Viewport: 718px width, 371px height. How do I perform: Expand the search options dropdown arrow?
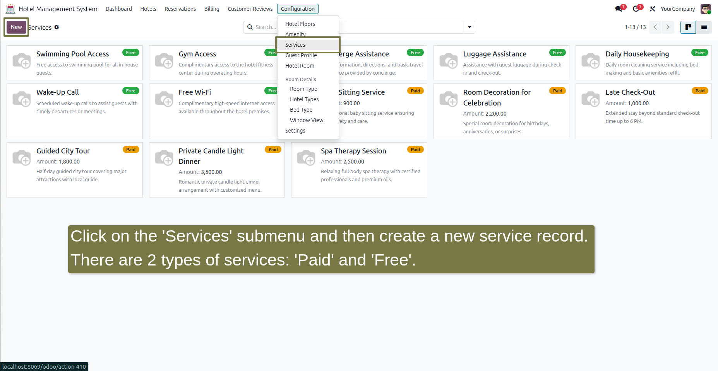pos(470,27)
